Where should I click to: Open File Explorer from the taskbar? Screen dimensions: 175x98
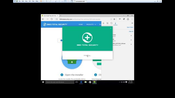click(86, 82)
